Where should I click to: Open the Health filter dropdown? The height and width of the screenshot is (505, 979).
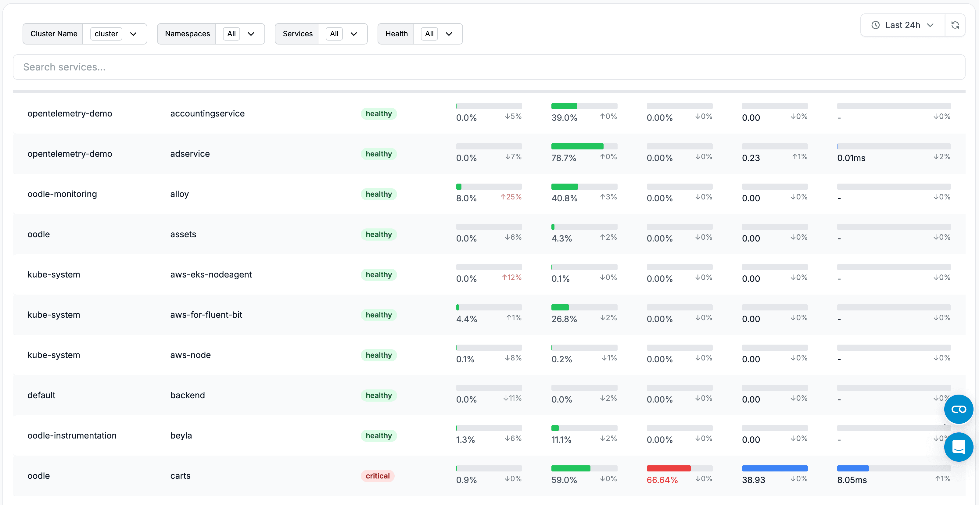449,34
